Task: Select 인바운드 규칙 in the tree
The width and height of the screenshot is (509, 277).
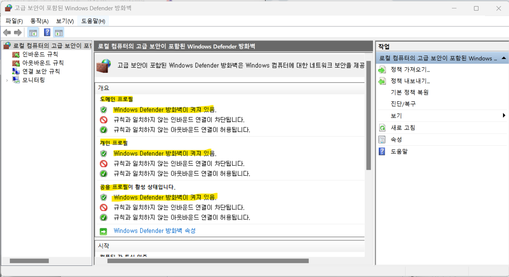Action: (x=40, y=54)
